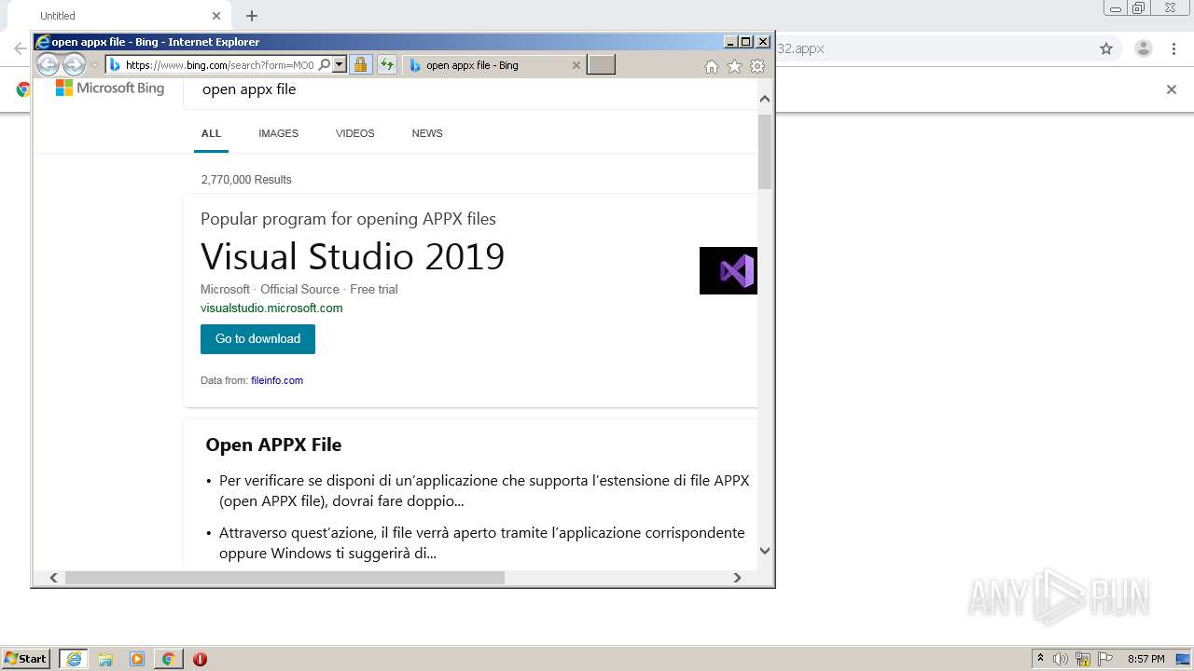
Task: Open a new tab in Chrome
Action: [252, 16]
